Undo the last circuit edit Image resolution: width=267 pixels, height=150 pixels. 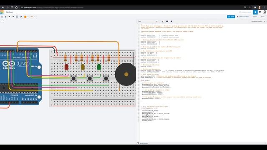9,17
